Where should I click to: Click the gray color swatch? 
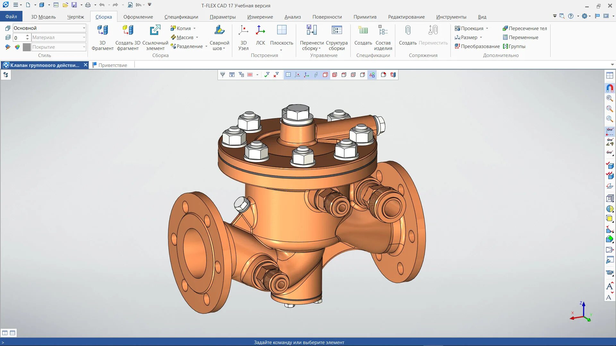(27, 47)
